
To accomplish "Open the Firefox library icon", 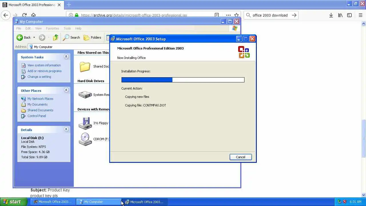I will pyautogui.click(x=340, y=15).
